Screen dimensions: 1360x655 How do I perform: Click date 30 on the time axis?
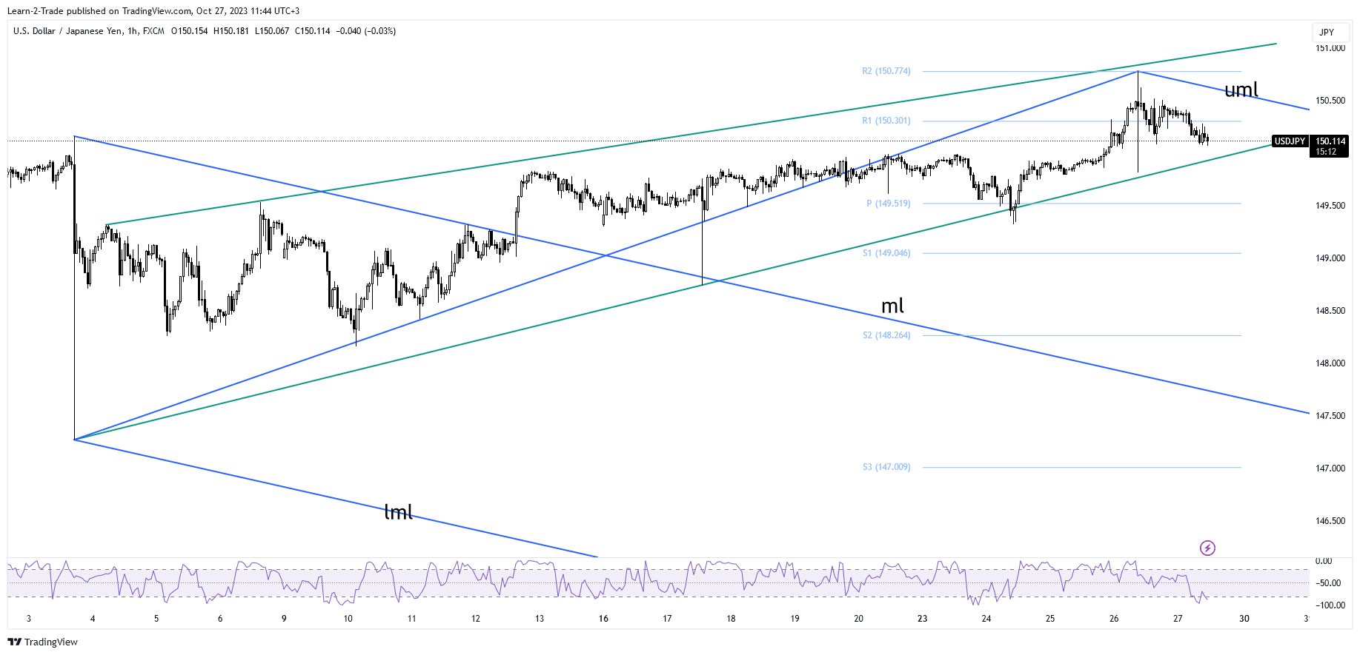[1244, 619]
